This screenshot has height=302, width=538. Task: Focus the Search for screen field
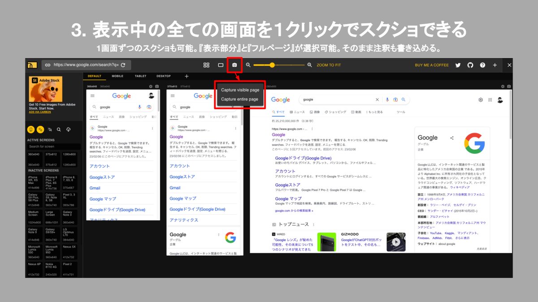54,146
